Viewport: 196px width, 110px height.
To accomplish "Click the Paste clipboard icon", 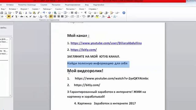I will coord(34,13).
